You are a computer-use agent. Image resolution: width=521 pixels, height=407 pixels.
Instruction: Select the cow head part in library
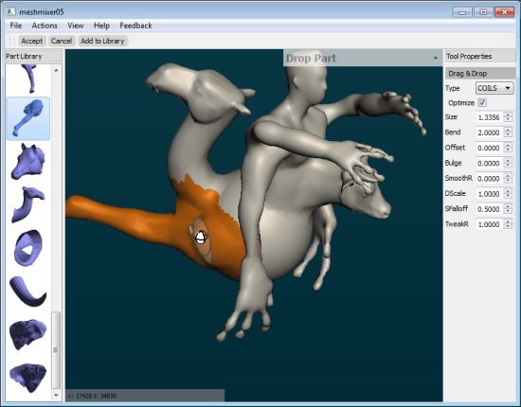pyautogui.click(x=27, y=162)
